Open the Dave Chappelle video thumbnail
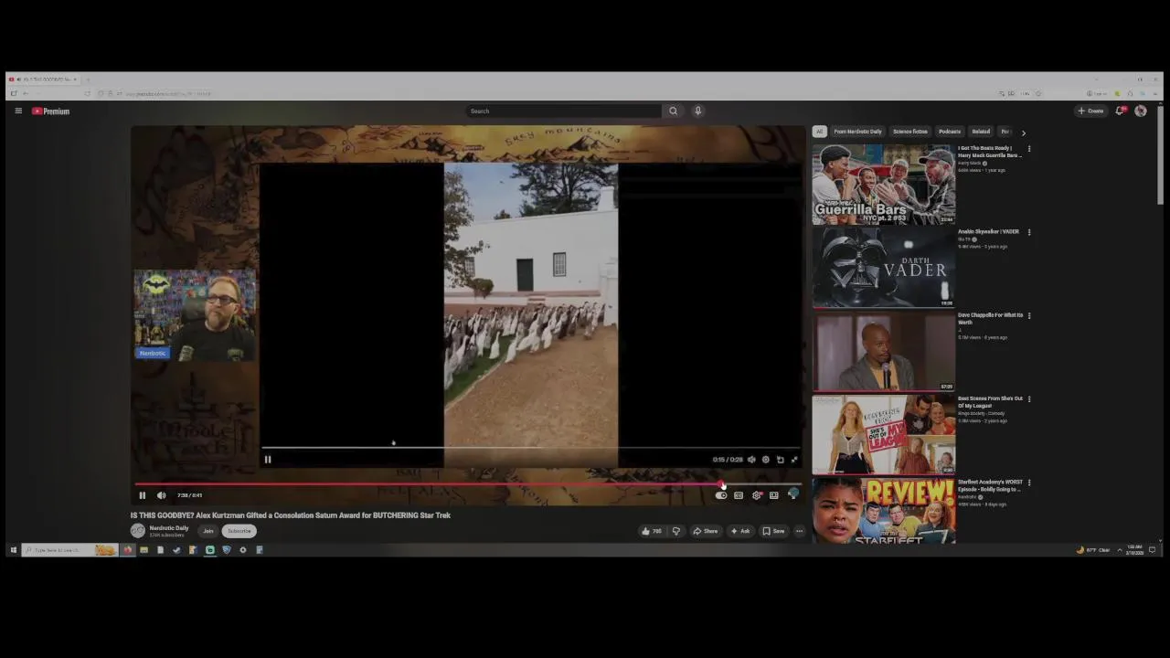 tap(884, 351)
